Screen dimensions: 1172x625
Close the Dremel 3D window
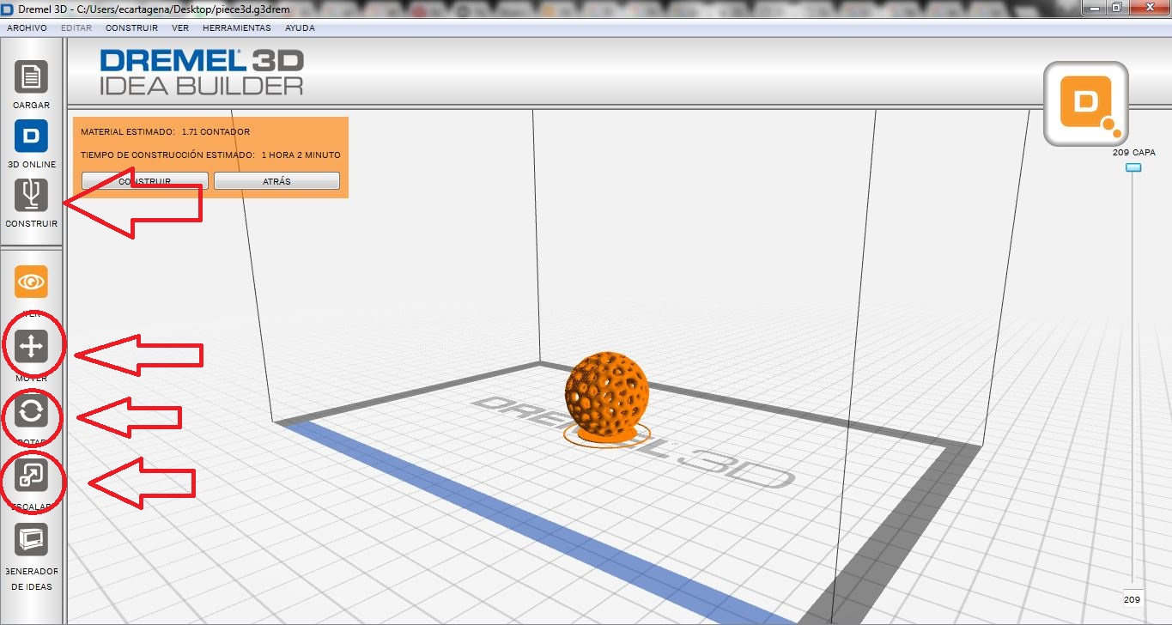pos(1149,7)
